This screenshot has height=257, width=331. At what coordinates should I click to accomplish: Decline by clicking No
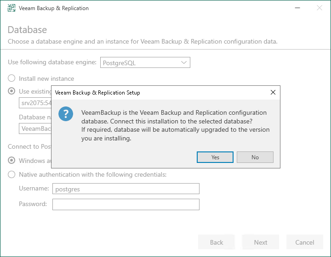coord(255,157)
